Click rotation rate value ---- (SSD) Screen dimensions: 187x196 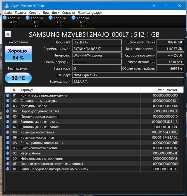[170, 55]
